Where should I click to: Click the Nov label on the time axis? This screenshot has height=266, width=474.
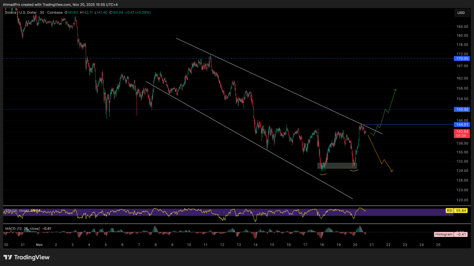[x=39, y=244]
